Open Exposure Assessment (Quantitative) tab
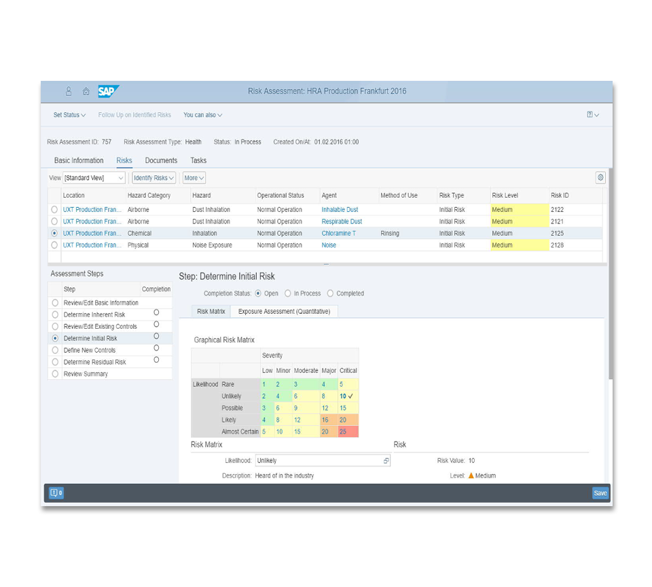The image size is (652, 587). 284,311
